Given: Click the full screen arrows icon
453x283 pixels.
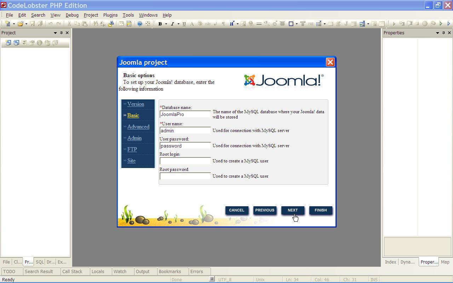Looking at the screenshot, I should pos(148,24).
